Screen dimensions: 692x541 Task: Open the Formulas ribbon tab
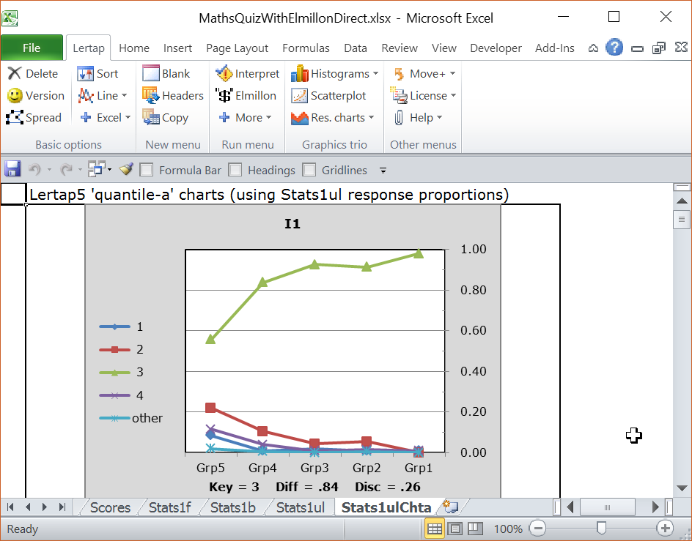(x=306, y=48)
